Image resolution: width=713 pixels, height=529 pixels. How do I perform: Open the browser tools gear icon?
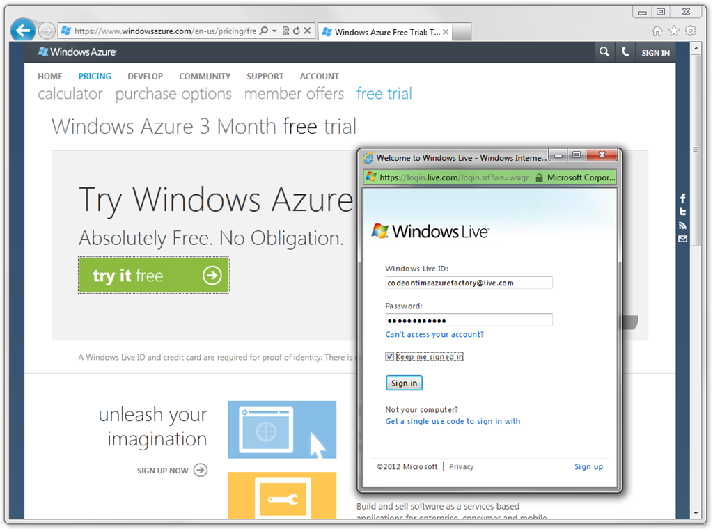click(x=691, y=31)
